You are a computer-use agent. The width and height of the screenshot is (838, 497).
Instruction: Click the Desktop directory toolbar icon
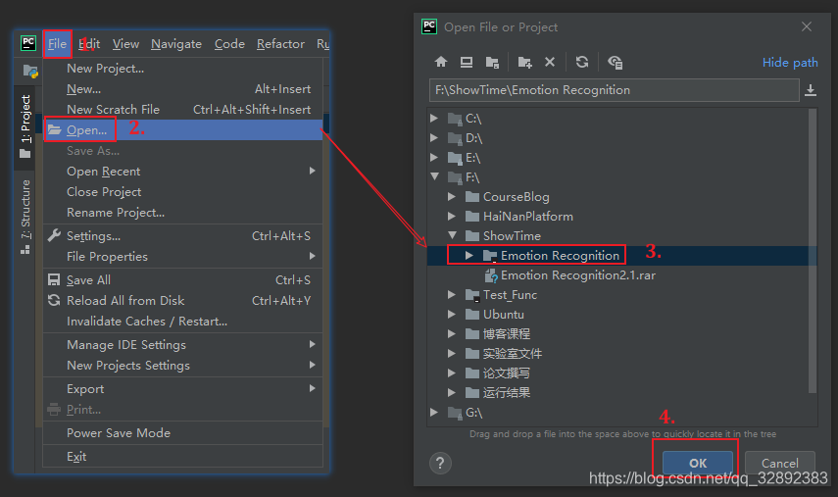pyautogui.click(x=467, y=62)
